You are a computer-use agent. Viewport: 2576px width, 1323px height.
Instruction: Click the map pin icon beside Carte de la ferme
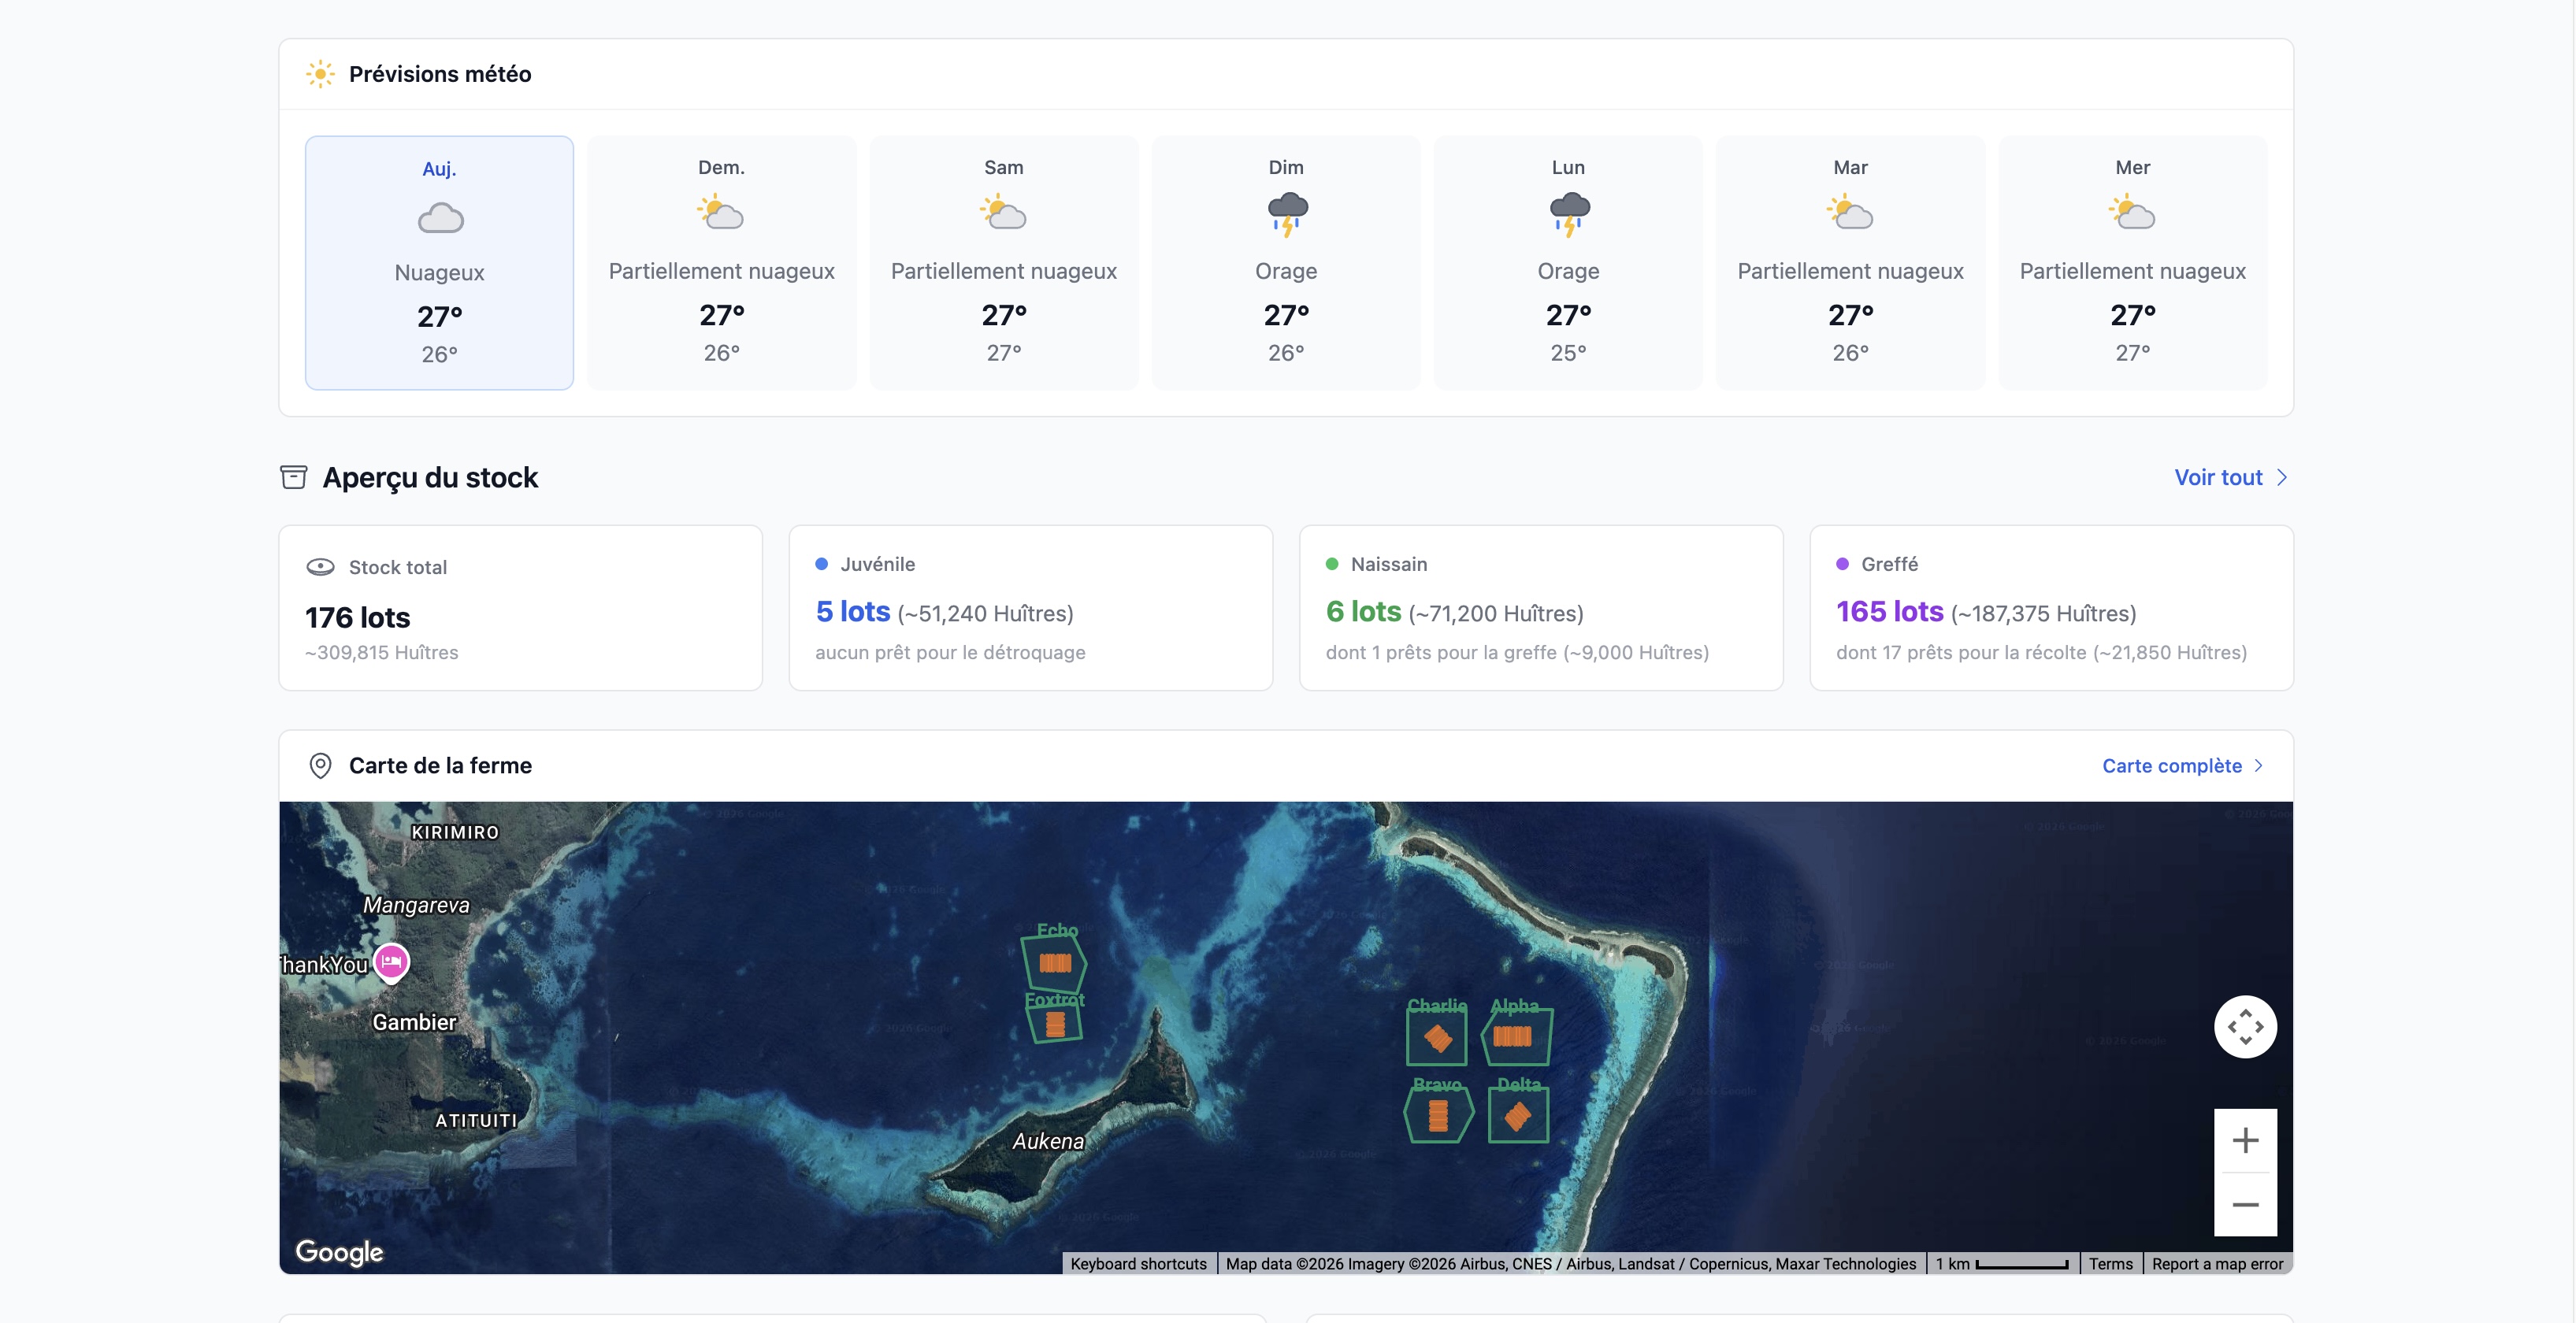[320, 766]
